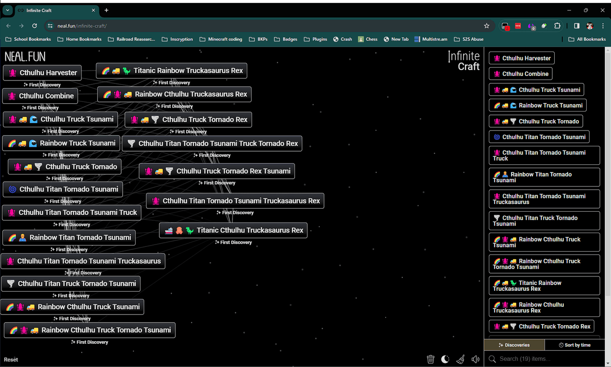Click Reset in bottom left corner
Screen dimensions: 611x367
click(11, 360)
